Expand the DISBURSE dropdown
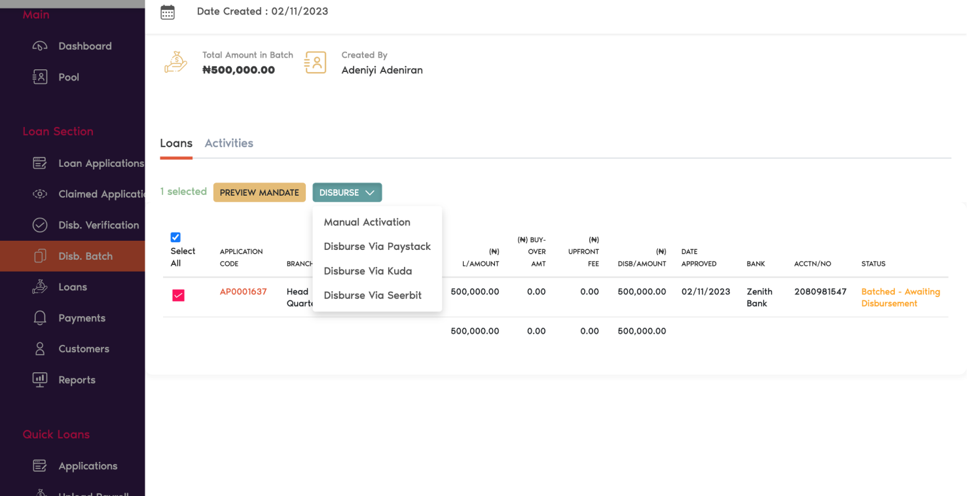The width and height of the screenshot is (967, 496). click(347, 192)
